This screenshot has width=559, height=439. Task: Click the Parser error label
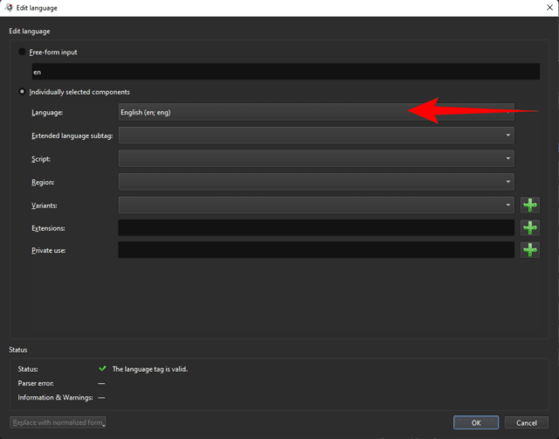pyautogui.click(x=36, y=383)
